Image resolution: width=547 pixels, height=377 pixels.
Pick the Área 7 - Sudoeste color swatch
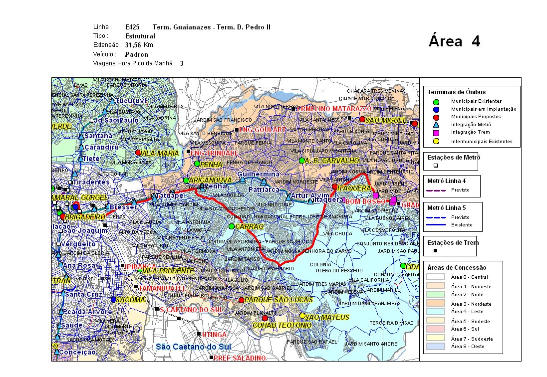[x=435, y=338]
